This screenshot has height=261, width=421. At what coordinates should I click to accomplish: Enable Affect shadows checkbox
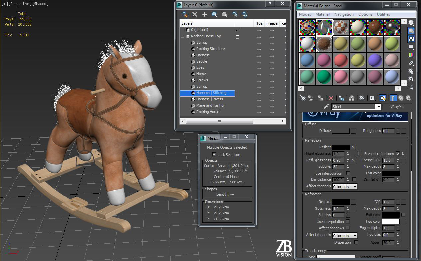pyautogui.click(x=348, y=228)
